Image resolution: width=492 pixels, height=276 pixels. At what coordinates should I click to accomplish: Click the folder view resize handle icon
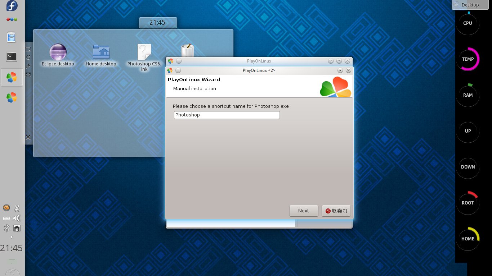28,49
